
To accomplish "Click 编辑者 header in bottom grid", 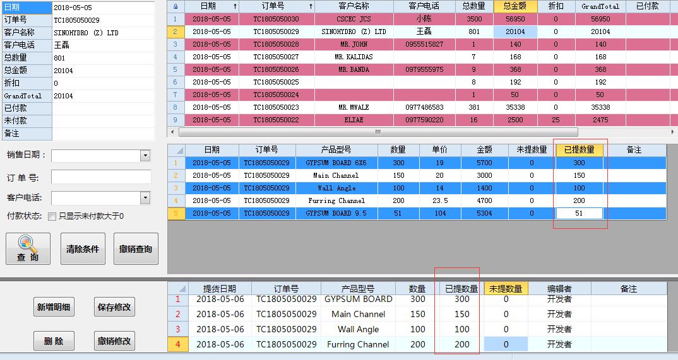I will 559,288.
